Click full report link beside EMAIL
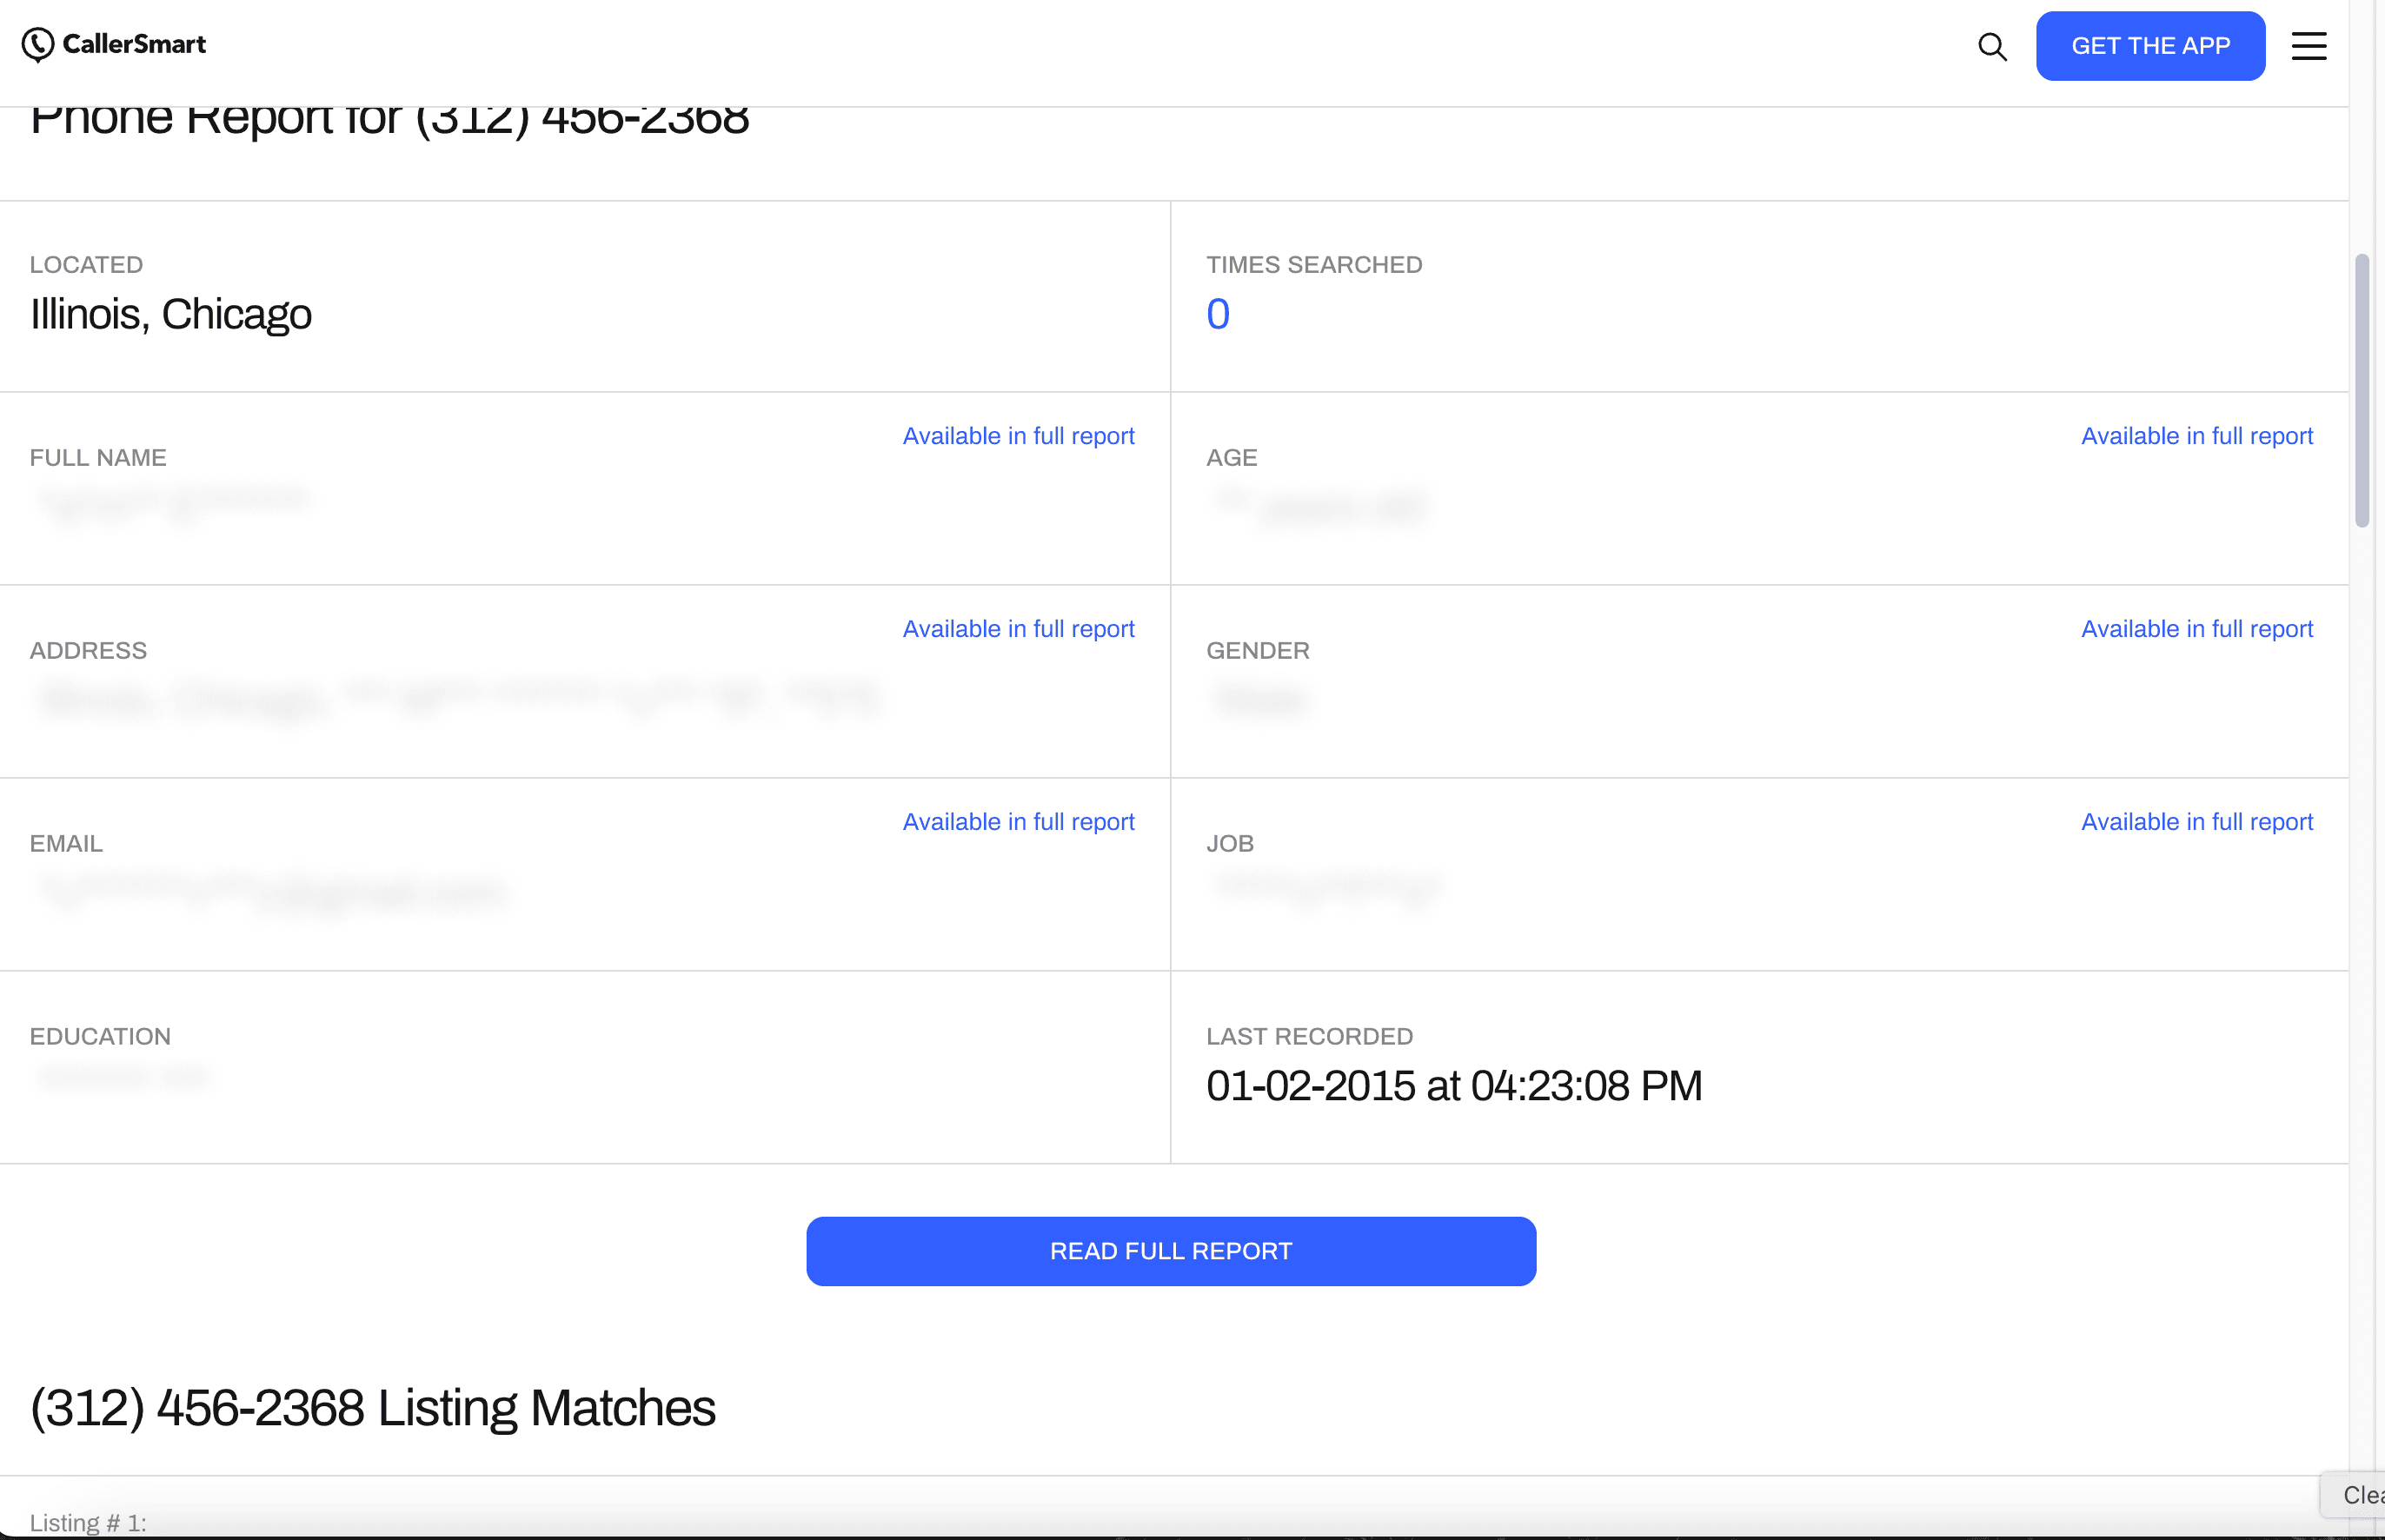The image size is (2385, 1540). pos(1017,822)
